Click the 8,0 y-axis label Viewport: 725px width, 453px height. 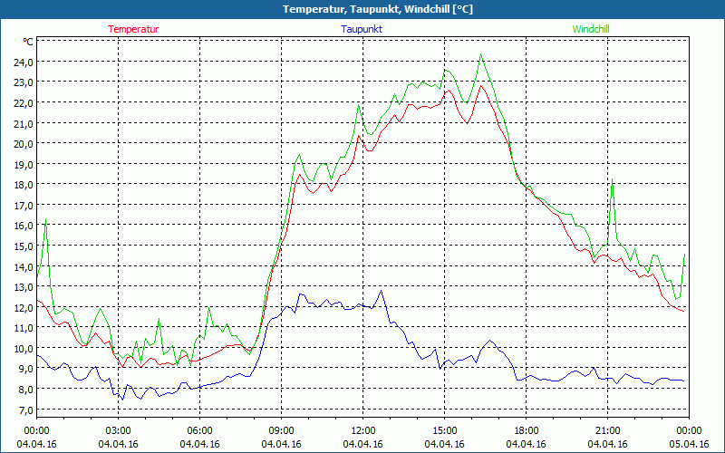click(x=25, y=390)
